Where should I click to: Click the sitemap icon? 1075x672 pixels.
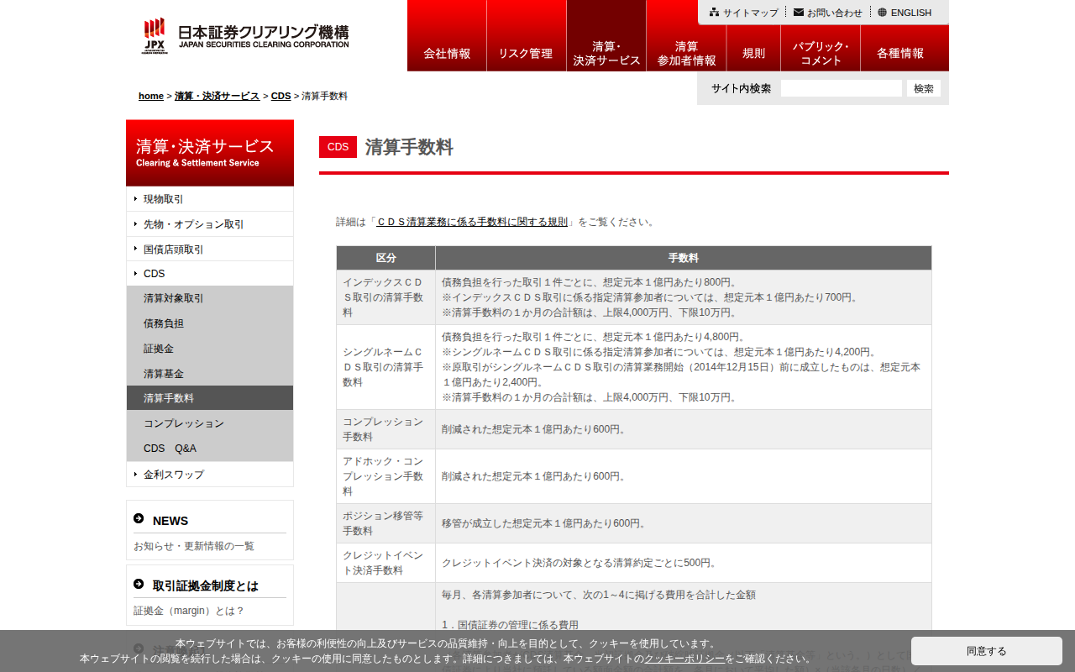point(714,13)
